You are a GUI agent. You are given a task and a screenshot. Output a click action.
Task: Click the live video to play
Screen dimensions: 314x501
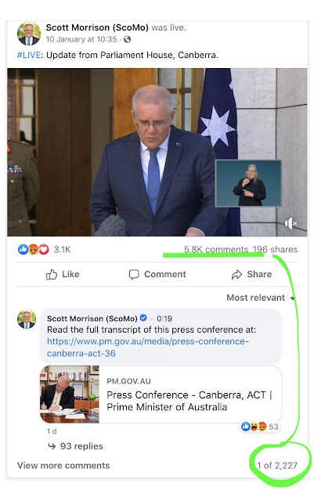[157, 152]
